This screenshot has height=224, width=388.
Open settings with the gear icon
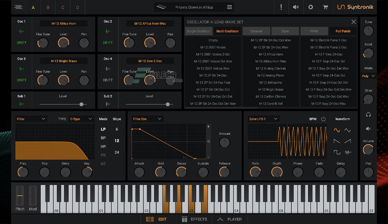pos(310,7)
